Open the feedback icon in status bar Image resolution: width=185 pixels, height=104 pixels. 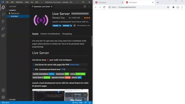86,103
